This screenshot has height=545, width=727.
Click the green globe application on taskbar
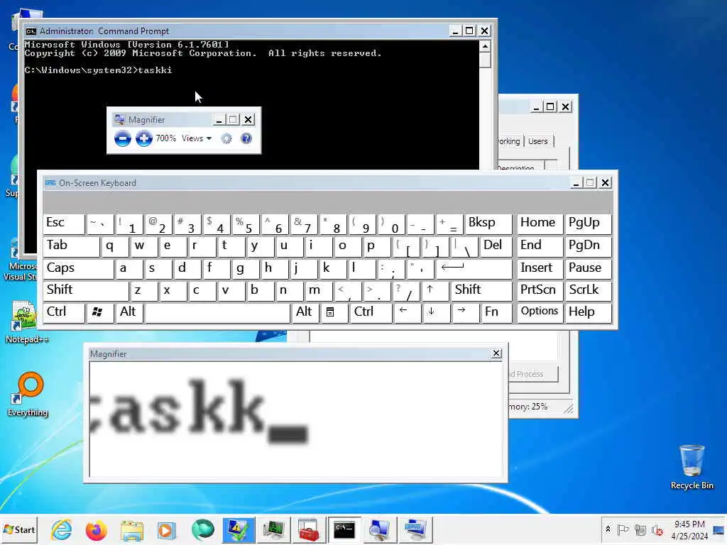pyautogui.click(x=202, y=529)
